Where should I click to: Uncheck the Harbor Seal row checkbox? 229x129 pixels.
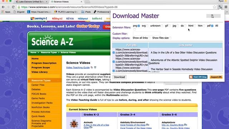[114, 71]
